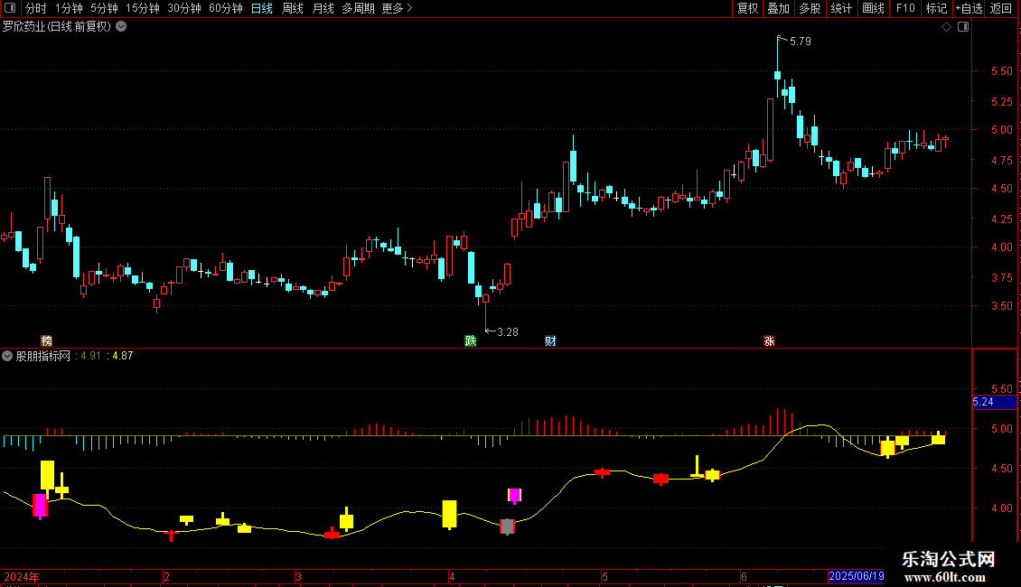Click the 2024年 timeline label
1021x587 pixels.
point(22,576)
